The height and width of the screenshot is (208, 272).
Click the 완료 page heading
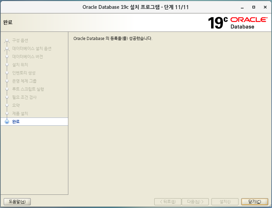[x=8, y=22]
